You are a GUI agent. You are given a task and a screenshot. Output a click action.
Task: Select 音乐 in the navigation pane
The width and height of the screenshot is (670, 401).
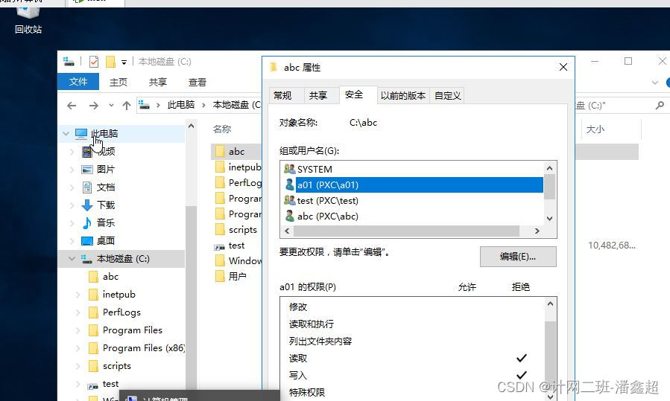(x=105, y=222)
